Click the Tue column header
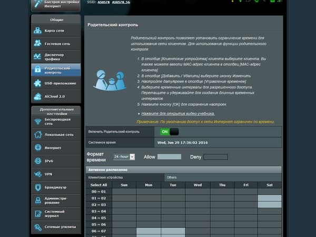Viewport: 316px width, 237px height. (x=173, y=185)
